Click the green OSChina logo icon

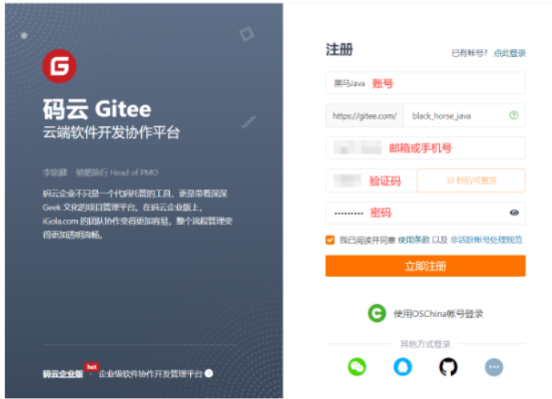(x=376, y=313)
